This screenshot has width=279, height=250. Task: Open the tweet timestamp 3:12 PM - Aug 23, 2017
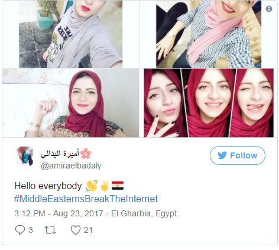click(x=59, y=213)
